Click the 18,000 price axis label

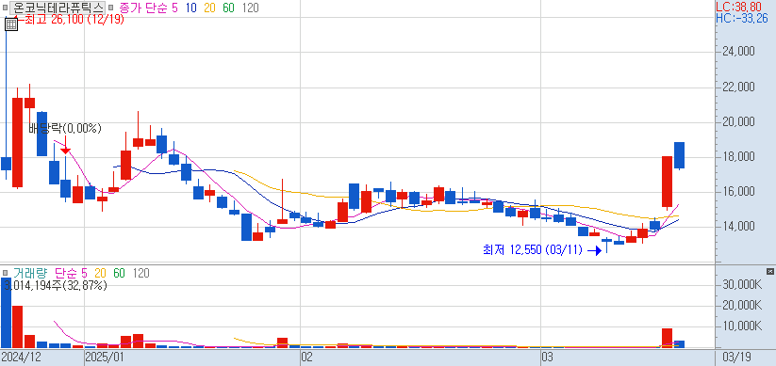tap(738, 157)
